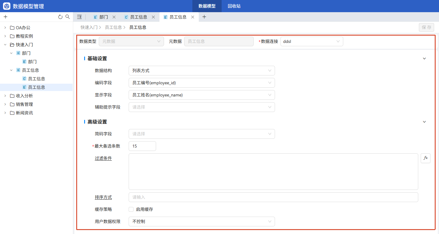Open search with the sidebar magnifier icon
The width and height of the screenshot is (439, 234).
click(68, 17)
